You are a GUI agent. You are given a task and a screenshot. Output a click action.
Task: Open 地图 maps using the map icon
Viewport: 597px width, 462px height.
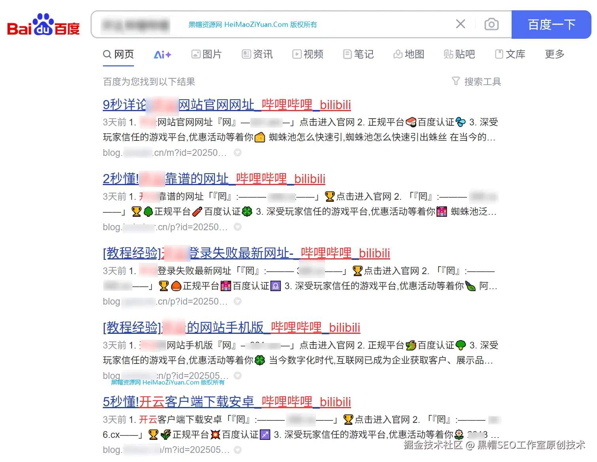(398, 54)
